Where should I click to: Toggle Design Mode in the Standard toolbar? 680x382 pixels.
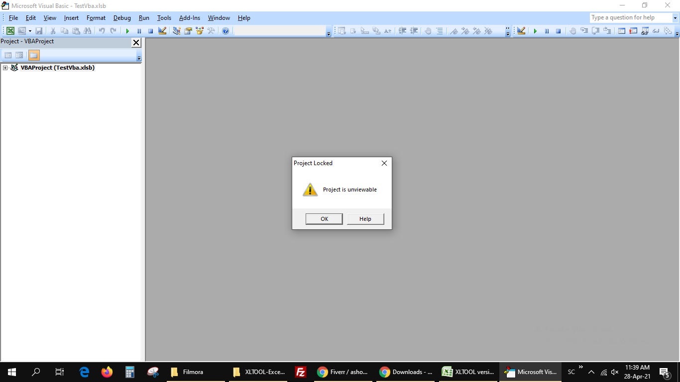pyautogui.click(x=162, y=31)
